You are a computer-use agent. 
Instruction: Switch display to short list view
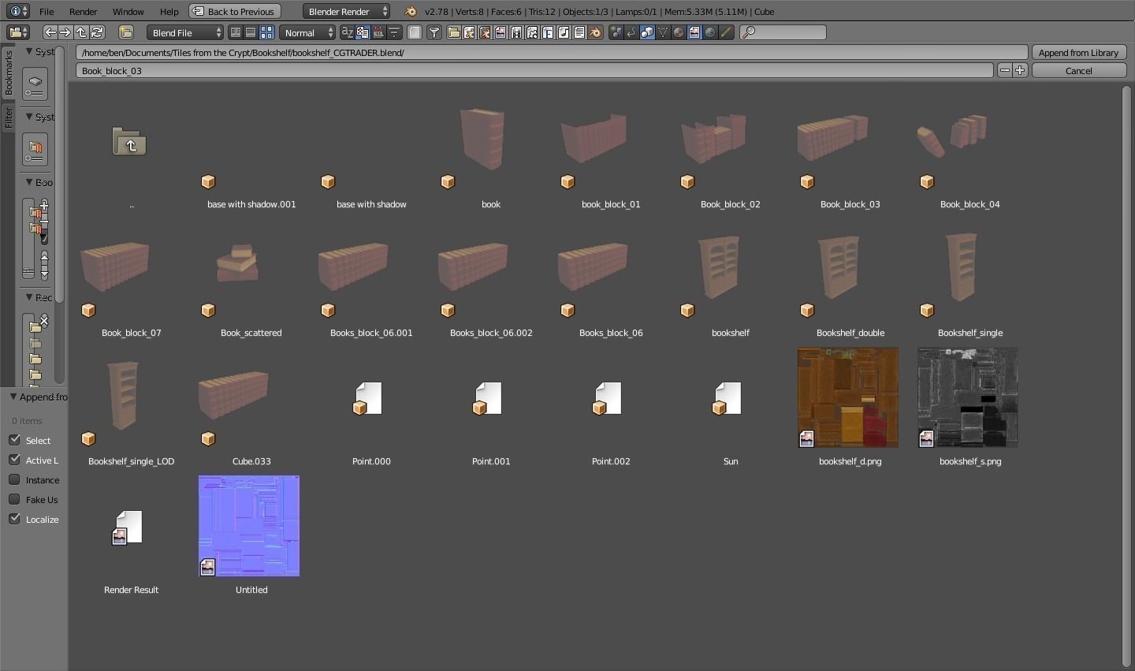click(235, 32)
